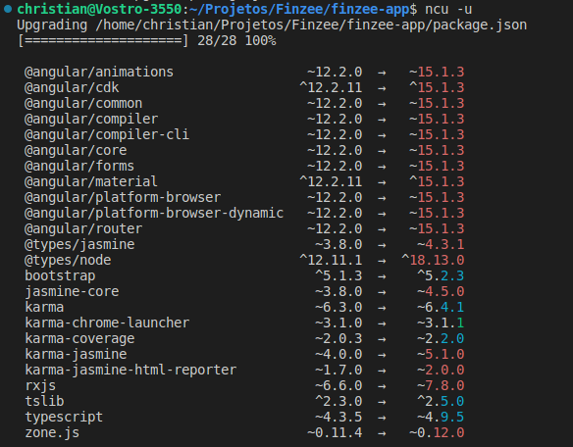Click the @angular/compiler-cli package name
The width and height of the screenshot is (573, 447).
[107, 134]
